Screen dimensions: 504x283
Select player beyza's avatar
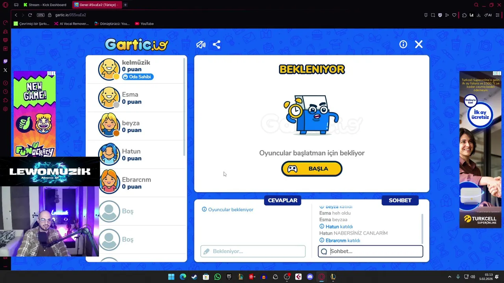109,126
